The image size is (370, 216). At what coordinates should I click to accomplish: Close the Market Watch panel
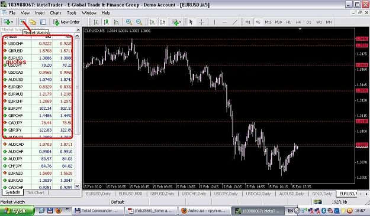tap(78, 30)
